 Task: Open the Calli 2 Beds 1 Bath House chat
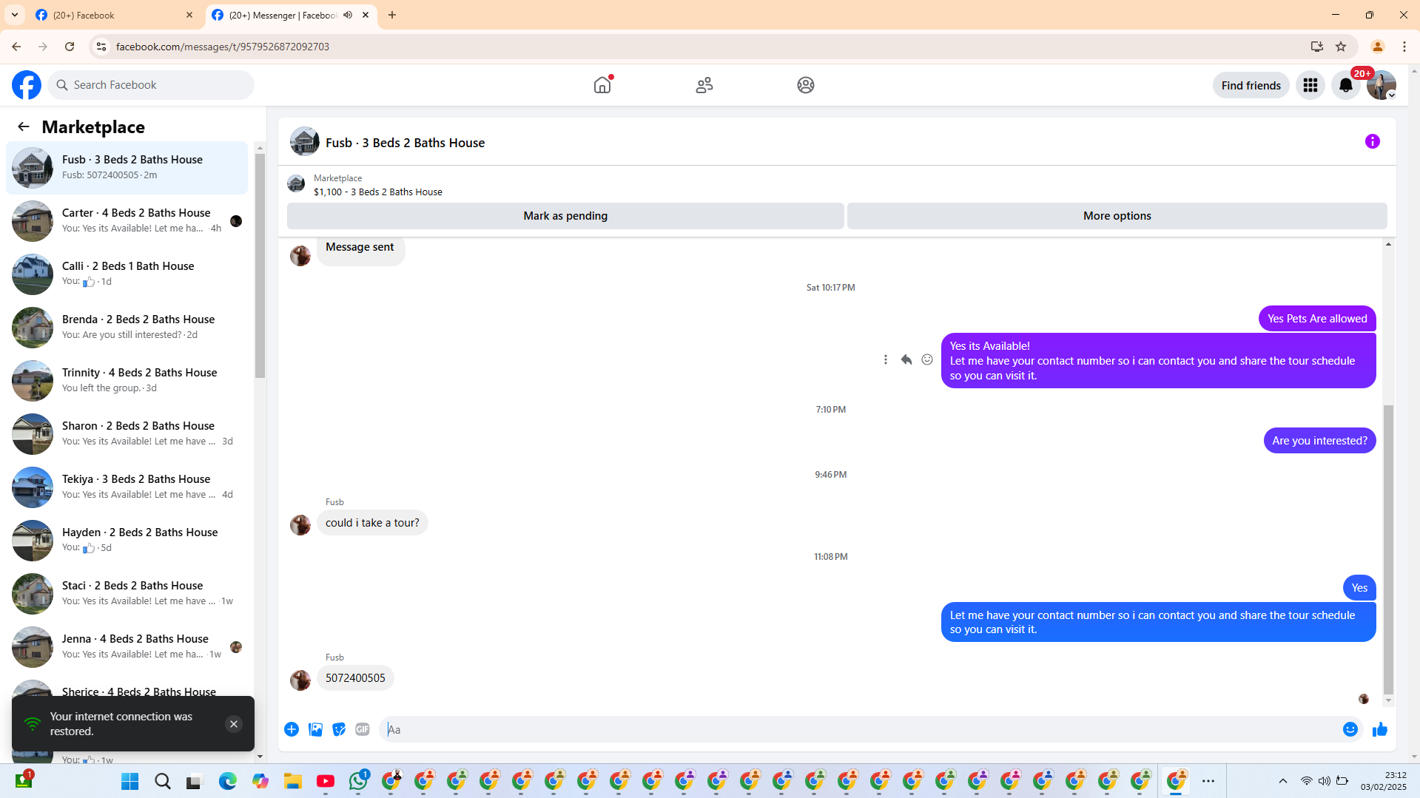tap(127, 274)
